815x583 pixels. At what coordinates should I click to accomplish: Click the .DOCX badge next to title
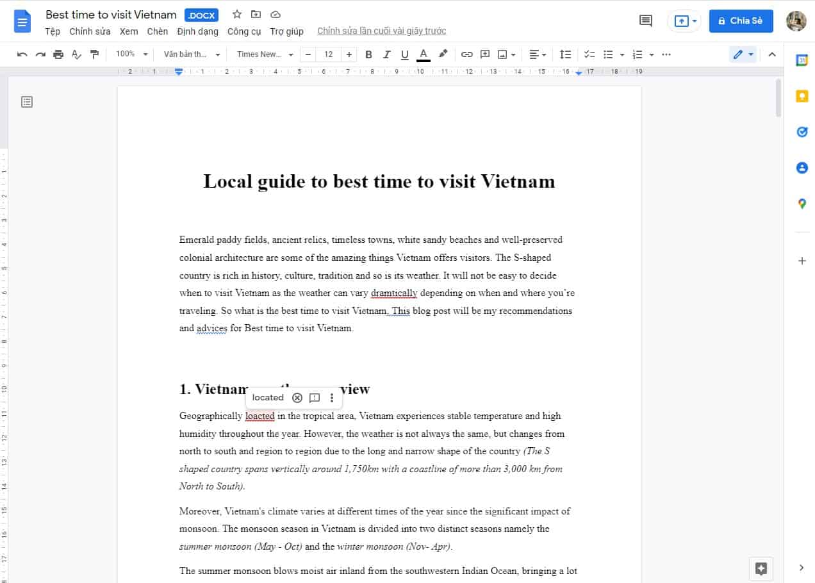coord(201,15)
